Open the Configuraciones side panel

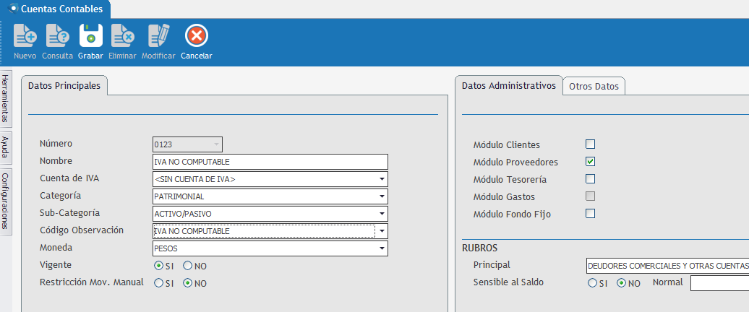point(7,201)
